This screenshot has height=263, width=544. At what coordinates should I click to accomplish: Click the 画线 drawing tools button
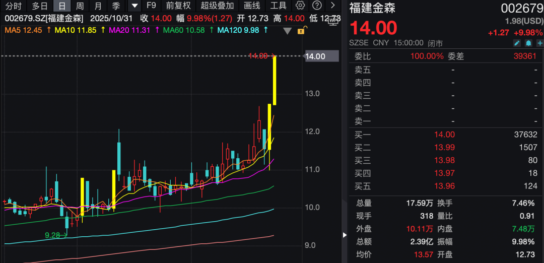coord(252,6)
